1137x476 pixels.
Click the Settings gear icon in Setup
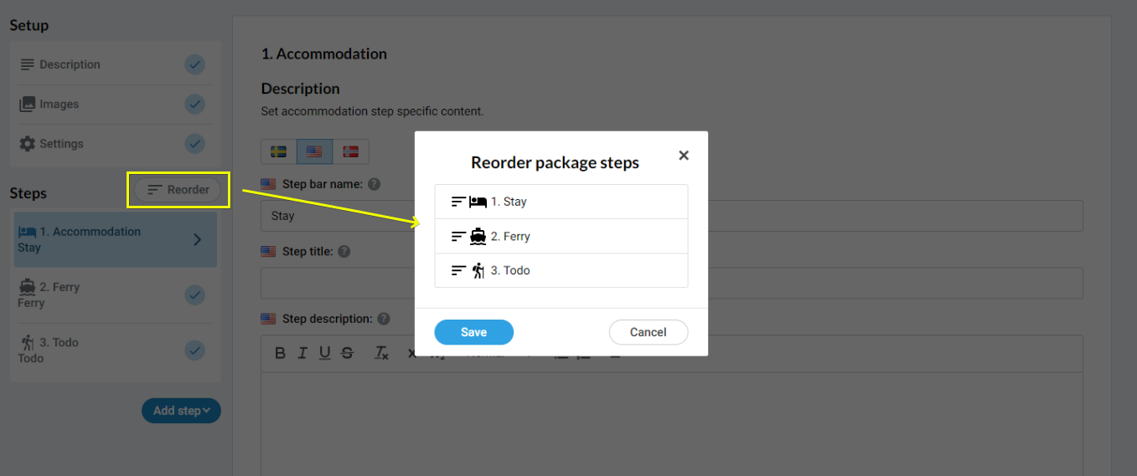click(x=28, y=144)
